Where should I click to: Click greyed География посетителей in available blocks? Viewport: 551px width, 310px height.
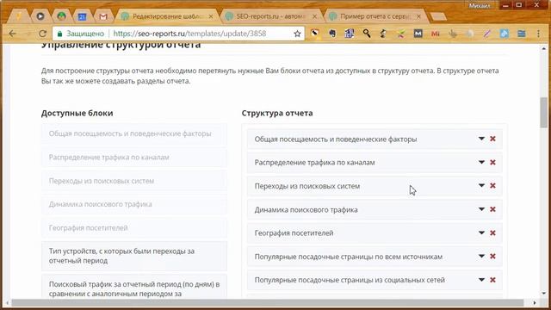(x=134, y=227)
